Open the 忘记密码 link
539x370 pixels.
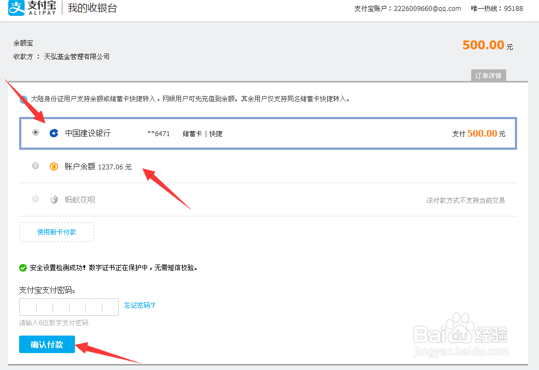pyautogui.click(x=139, y=306)
